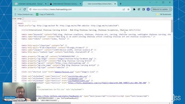
Task: Open the css/styles.min.css link
Action: (77, 76)
